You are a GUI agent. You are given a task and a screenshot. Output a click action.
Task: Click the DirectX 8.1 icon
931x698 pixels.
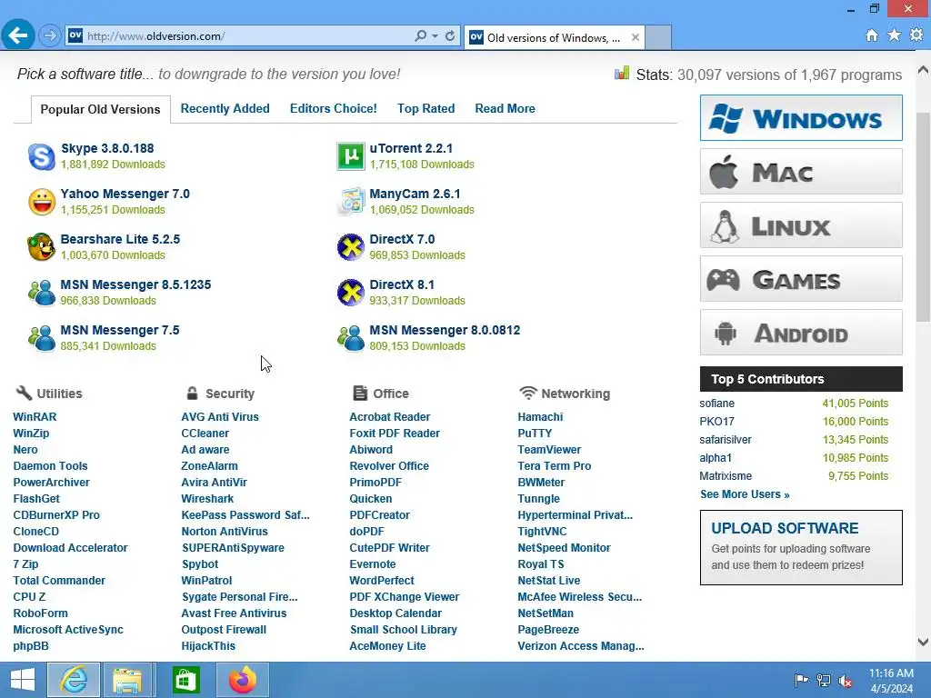click(x=351, y=293)
